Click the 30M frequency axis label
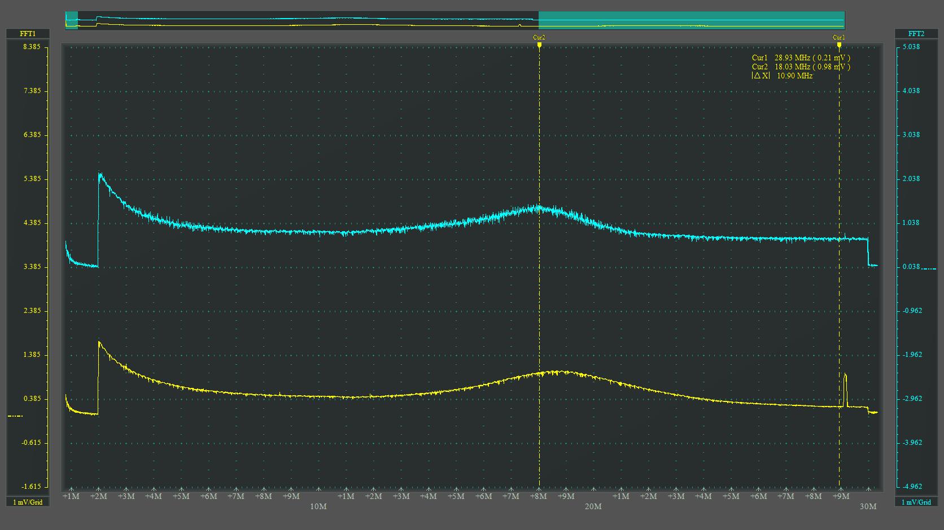Viewport: 944px width, 530px height. (x=868, y=506)
